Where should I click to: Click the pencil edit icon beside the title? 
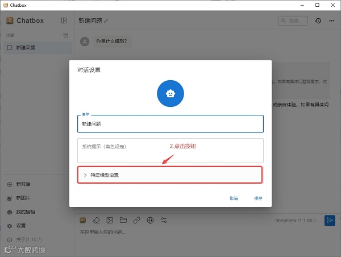[x=106, y=21]
